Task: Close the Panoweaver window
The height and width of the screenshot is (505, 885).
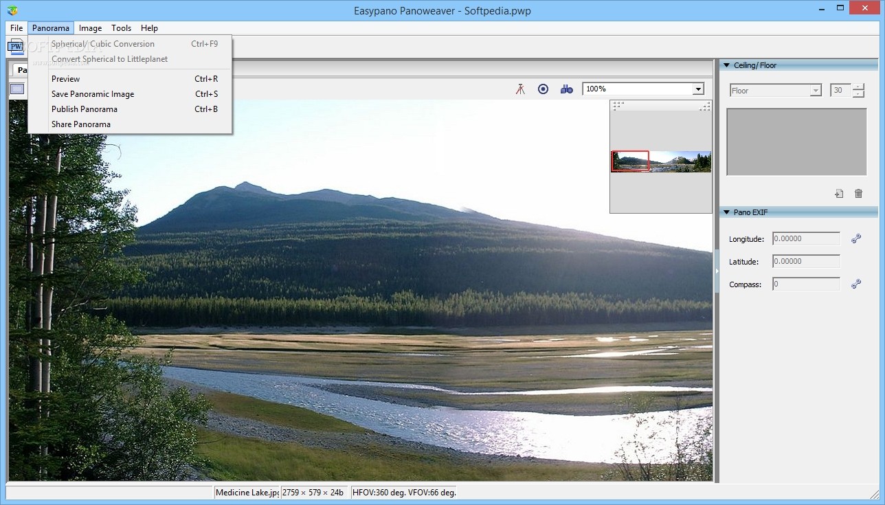Action: pyautogui.click(x=863, y=8)
